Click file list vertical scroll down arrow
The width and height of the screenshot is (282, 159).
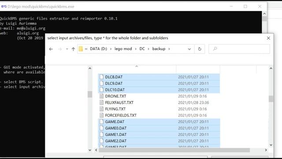click(x=271, y=145)
